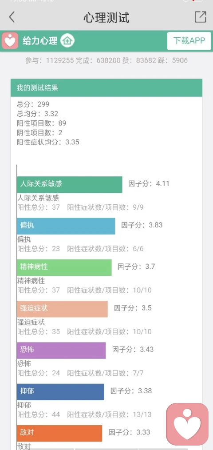Tap the 总分: 299 result line
213x450 pixels.
tap(33, 104)
